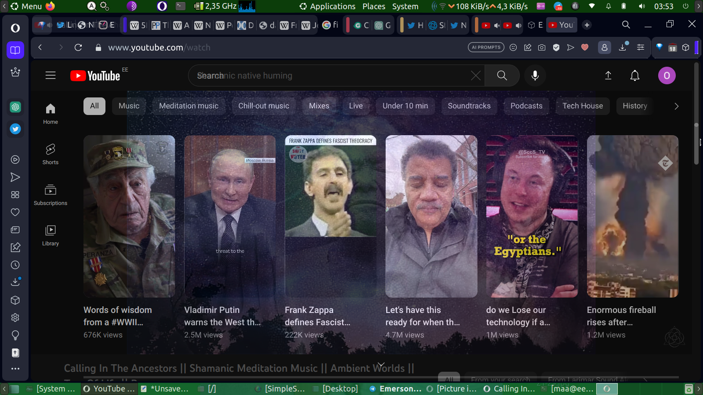Open the Library in YouTube sidebar
This screenshot has height=395, width=703.
coord(51,235)
